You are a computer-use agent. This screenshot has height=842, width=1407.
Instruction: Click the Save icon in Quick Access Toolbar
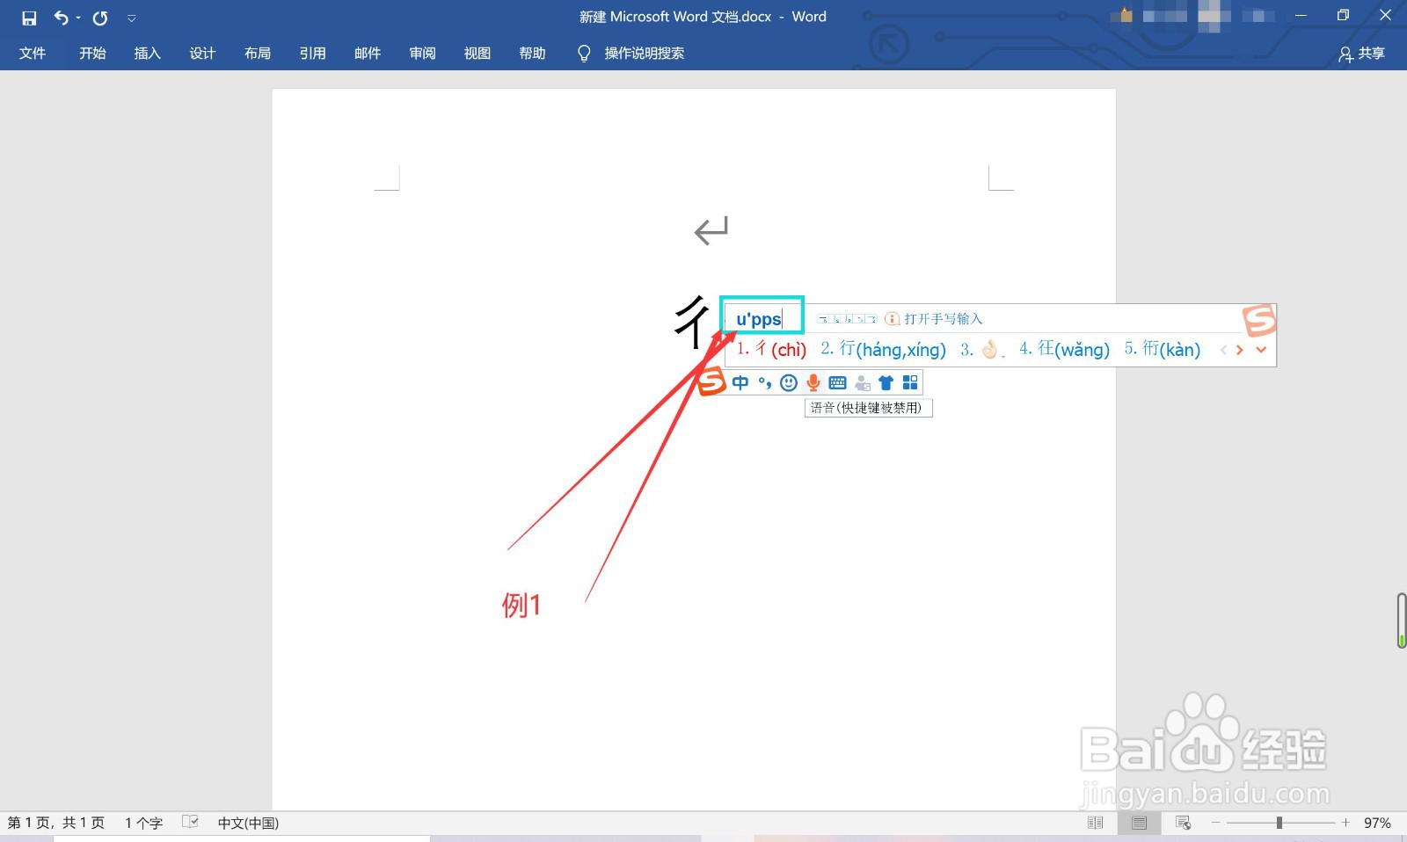coord(29,17)
